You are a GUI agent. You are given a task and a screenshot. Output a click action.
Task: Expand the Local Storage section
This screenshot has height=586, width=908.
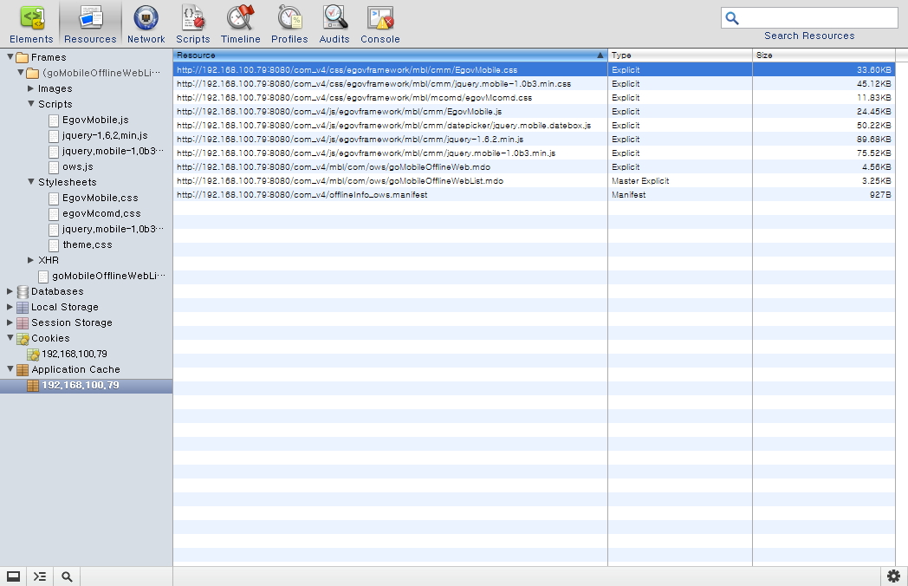10,307
